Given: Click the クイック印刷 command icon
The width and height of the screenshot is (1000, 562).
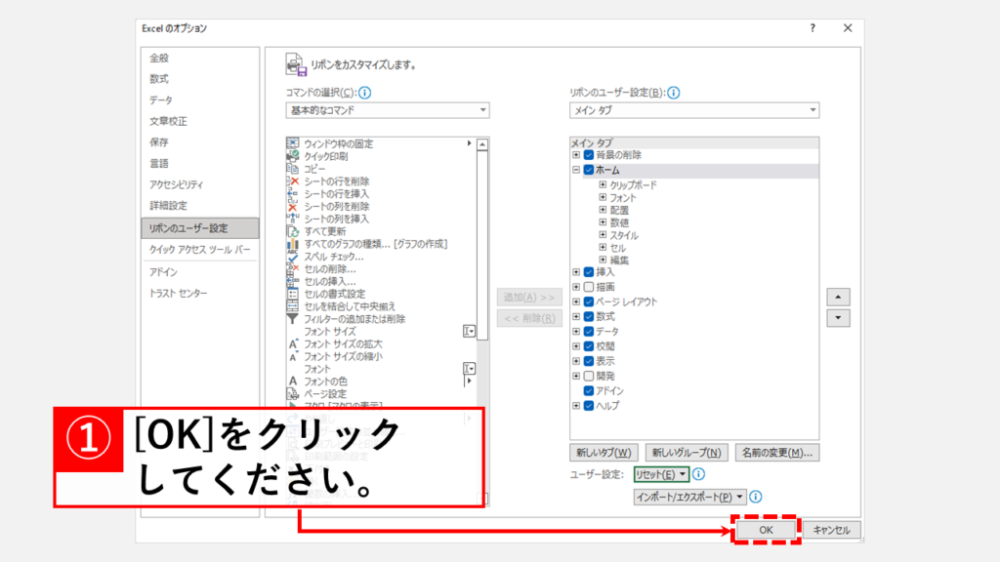Looking at the screenshot, I should click(293, 156).
